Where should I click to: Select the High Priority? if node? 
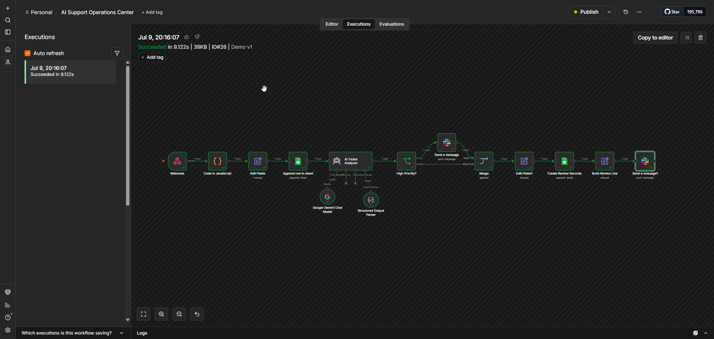point(406,161)
